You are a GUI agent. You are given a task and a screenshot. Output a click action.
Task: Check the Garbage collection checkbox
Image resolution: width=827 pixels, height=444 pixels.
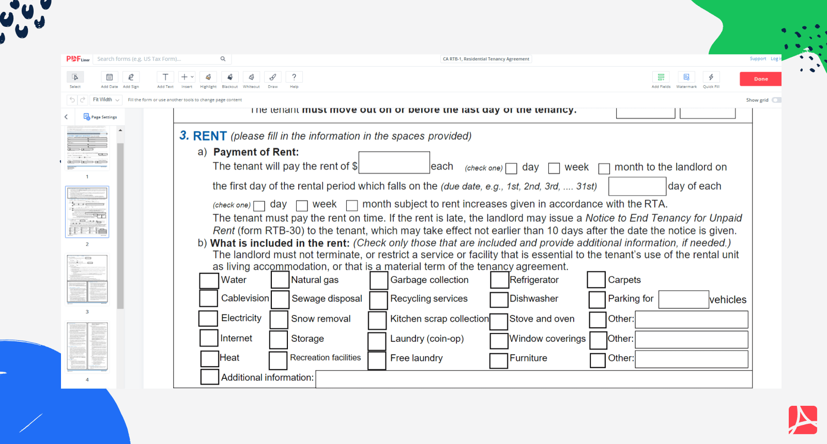pos(379,280)
